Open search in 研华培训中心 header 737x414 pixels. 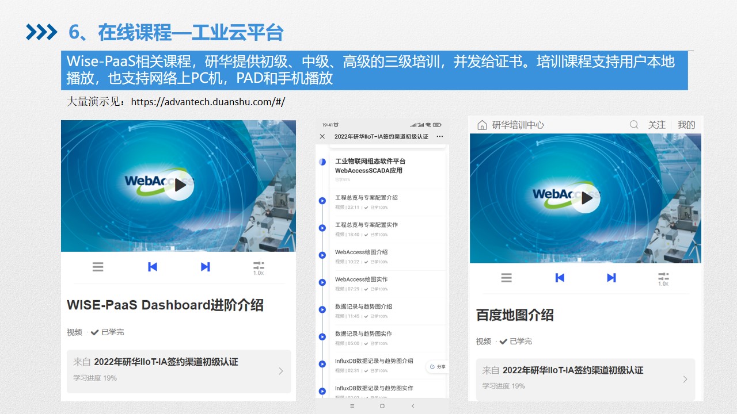click(x=634, y=125)
